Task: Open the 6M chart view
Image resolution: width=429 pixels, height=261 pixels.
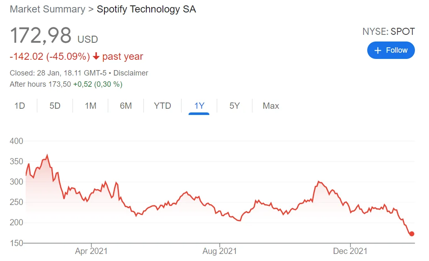Action: click(x=126, y=106)
